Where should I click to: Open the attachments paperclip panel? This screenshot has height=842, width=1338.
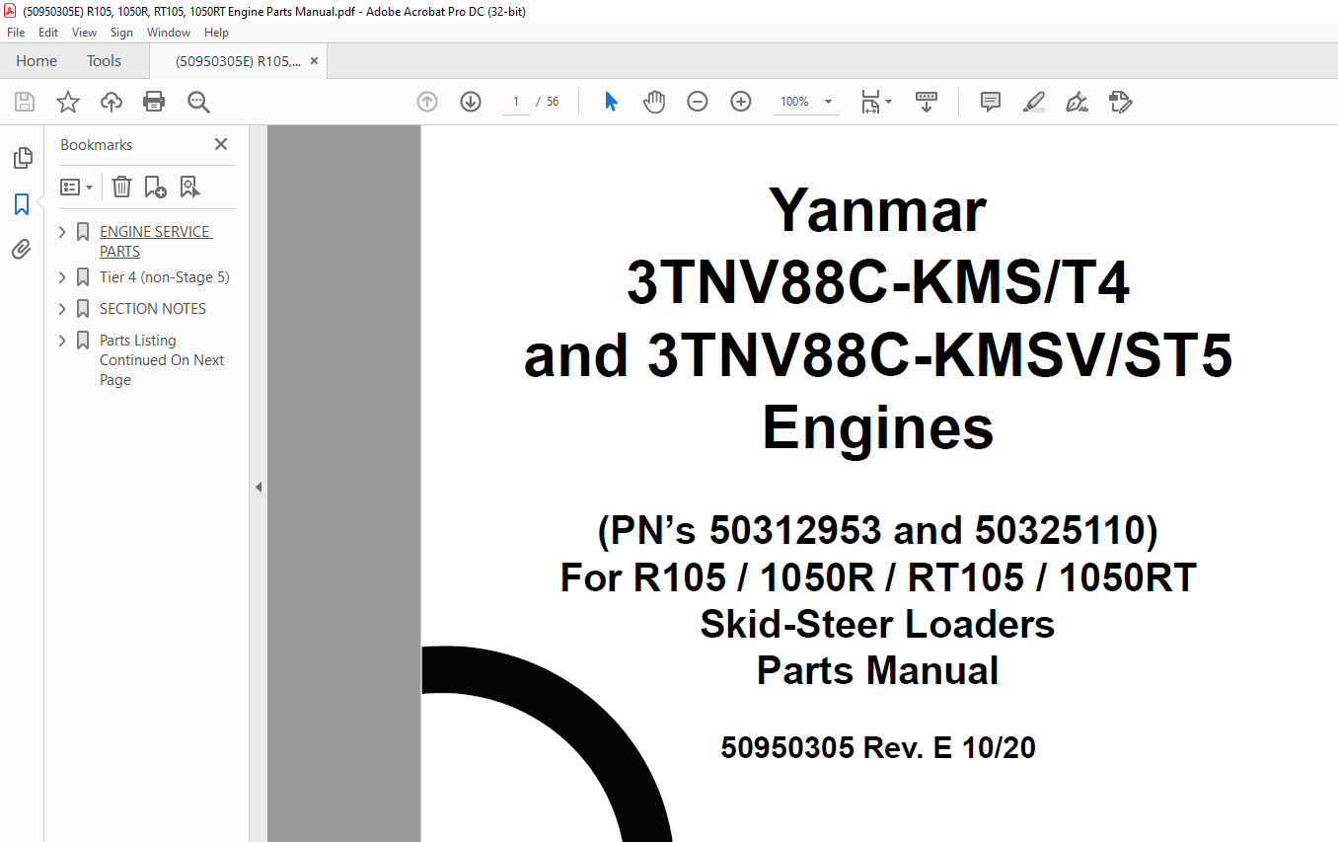point(22,250)
